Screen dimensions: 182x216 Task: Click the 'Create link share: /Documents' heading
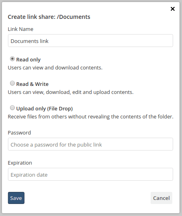pos(49,17)
